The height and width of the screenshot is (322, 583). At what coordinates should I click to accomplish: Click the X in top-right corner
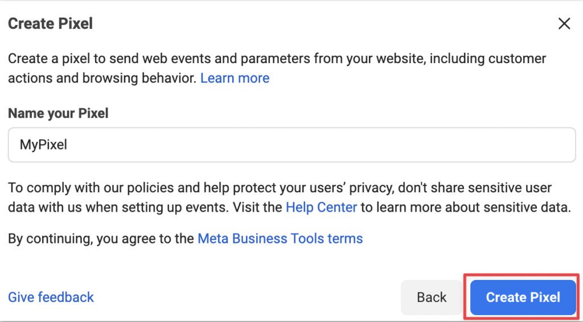click(x=564, y=23)
